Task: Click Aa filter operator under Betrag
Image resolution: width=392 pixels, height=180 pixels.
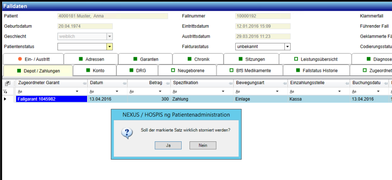Action: 132,92
